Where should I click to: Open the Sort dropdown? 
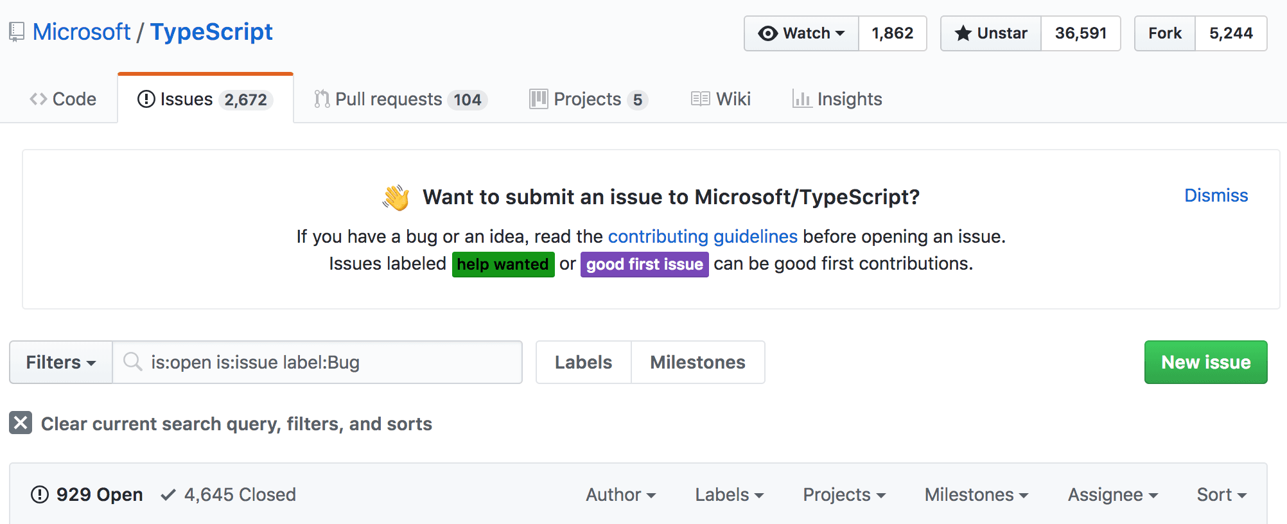coord(1221,494)
